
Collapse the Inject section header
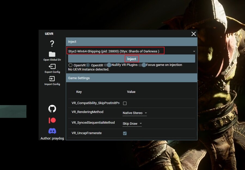131,42
